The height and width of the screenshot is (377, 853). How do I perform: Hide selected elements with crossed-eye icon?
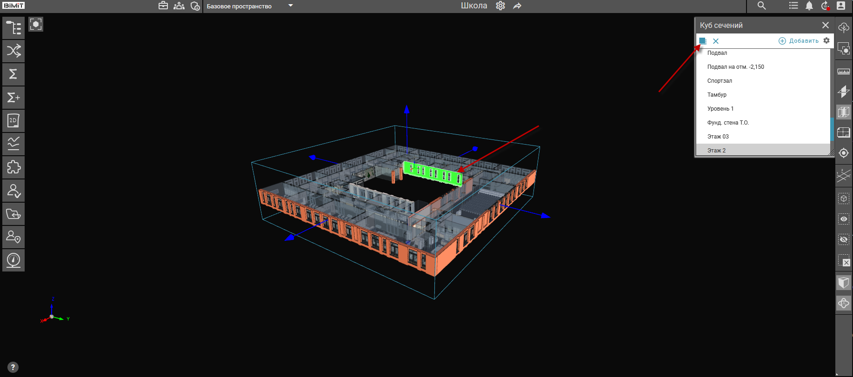[x=844, y=240]
